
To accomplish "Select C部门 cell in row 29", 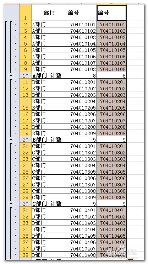I will coord(49,197).
